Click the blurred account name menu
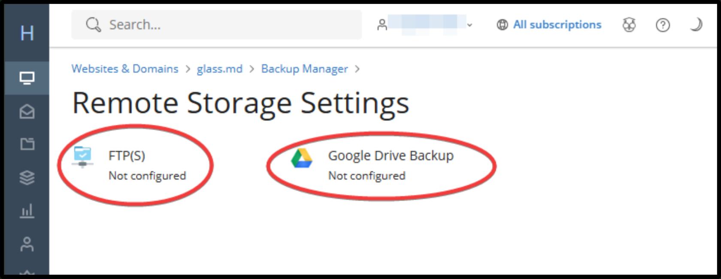Viewport: 721px width, 279px height. tap(427, 24)
